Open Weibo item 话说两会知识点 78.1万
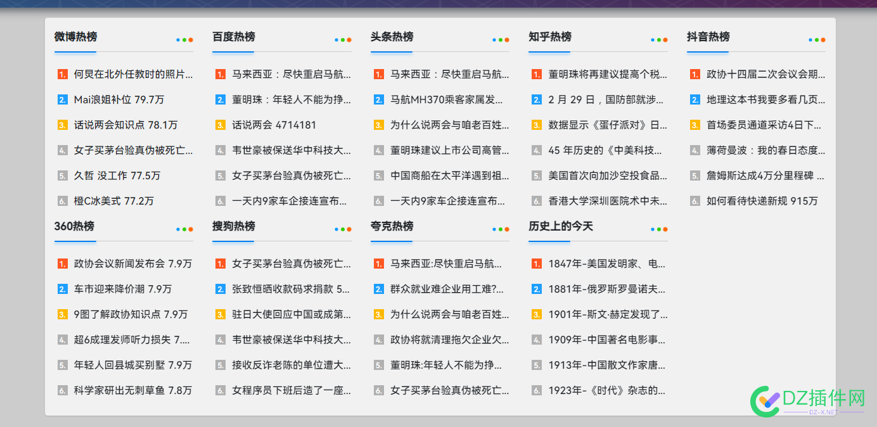This screenshot has width=877, height=427. pos(125,125)
